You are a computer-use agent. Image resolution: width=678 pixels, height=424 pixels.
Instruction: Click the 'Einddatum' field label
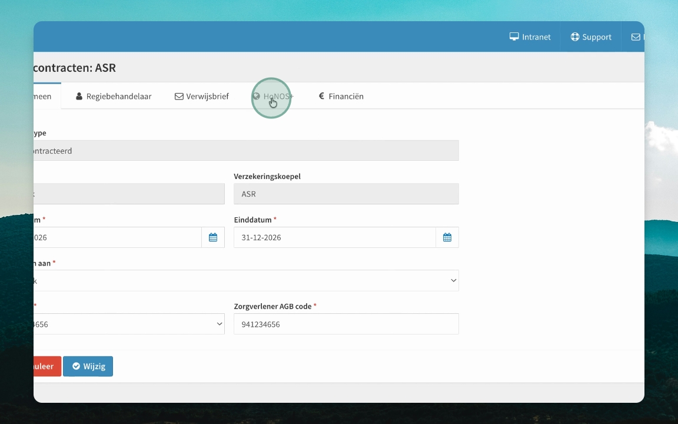point(253,220)
